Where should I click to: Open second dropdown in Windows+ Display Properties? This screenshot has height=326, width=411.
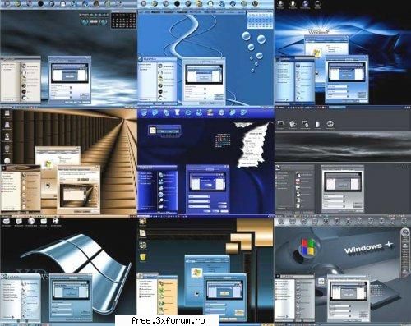click(x=340, y=311)
